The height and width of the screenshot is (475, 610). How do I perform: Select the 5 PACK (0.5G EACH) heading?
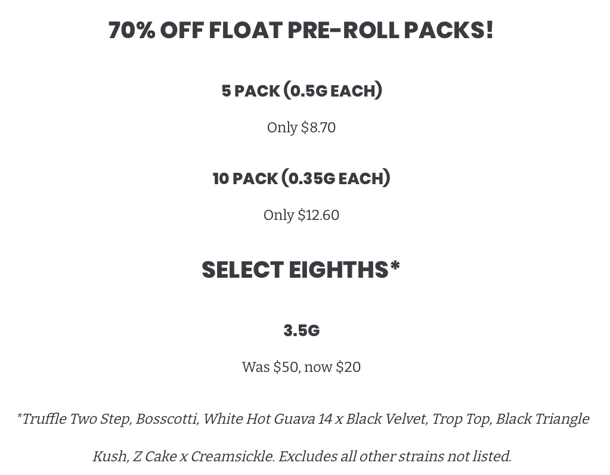pos(302,90)
